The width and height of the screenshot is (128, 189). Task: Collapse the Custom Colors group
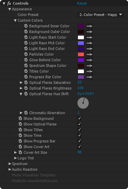15,21
